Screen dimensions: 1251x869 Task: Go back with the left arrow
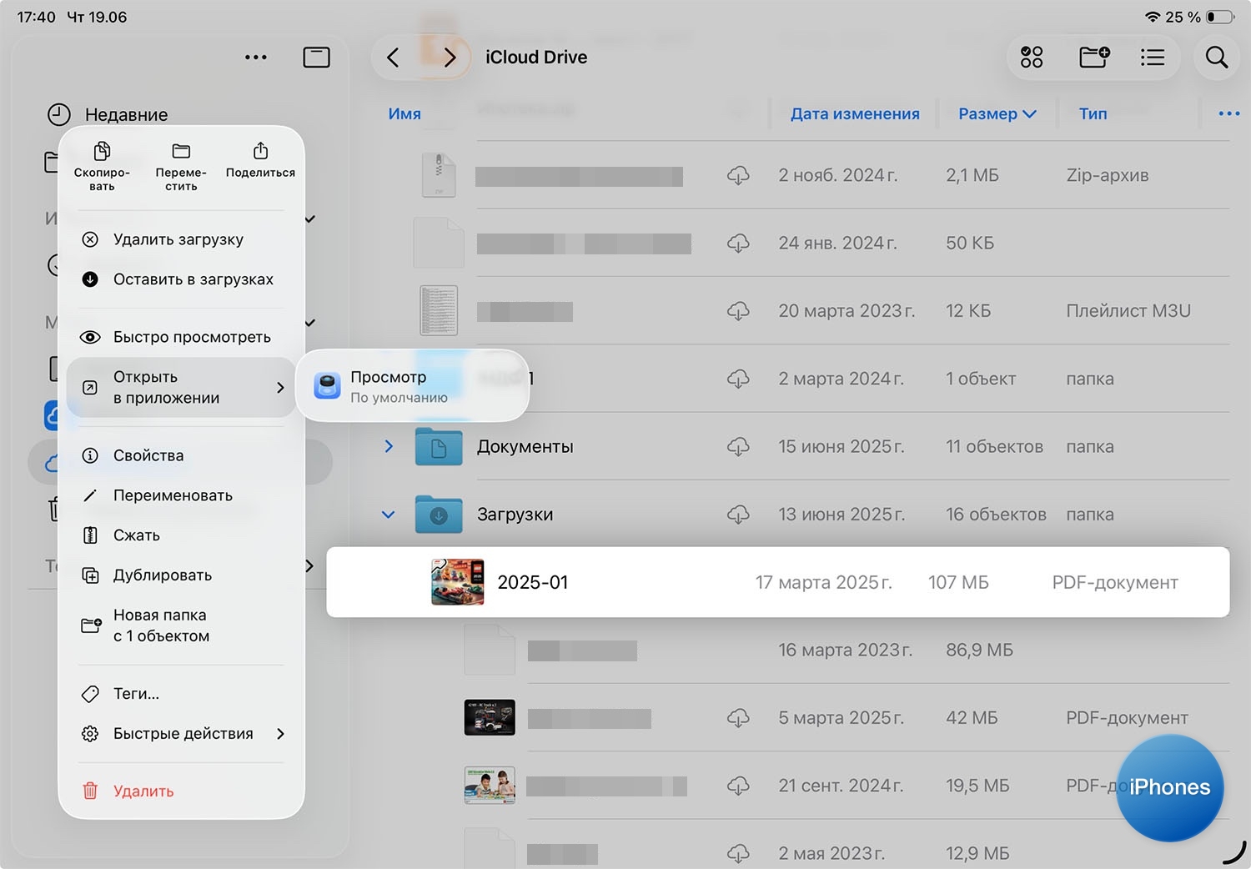point(394,58)
